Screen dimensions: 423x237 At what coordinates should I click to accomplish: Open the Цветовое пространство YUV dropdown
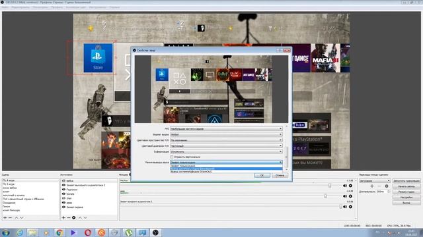[x=226, y=140]
